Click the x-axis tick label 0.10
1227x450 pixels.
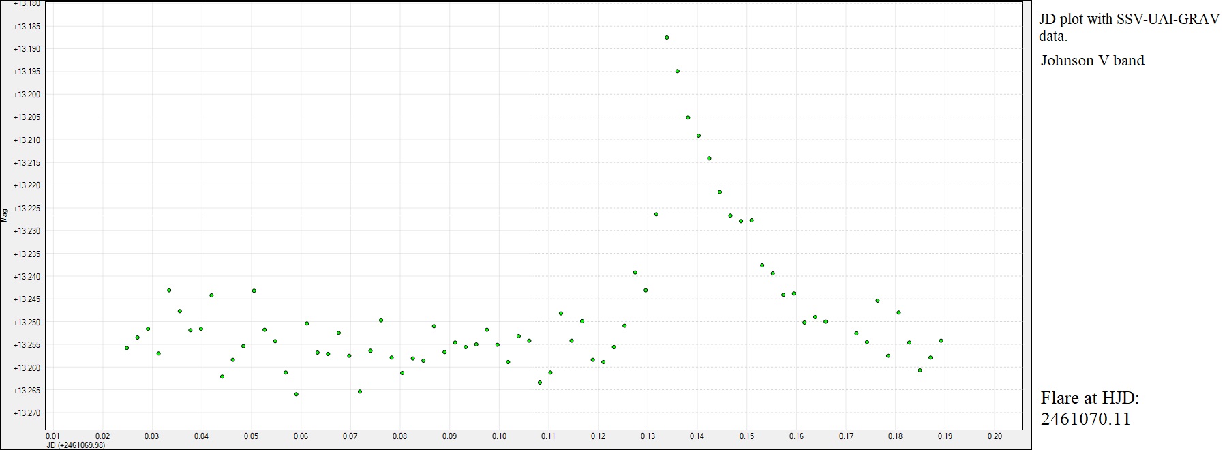coord(499,436)
